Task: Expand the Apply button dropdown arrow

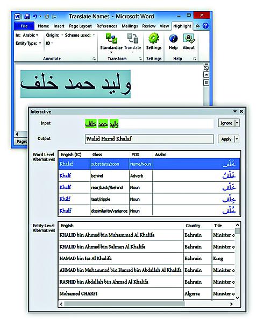Action: click(x=237, y=139)
